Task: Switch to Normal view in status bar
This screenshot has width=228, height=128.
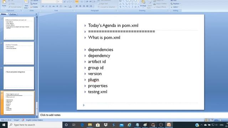Action: (206, 120)
